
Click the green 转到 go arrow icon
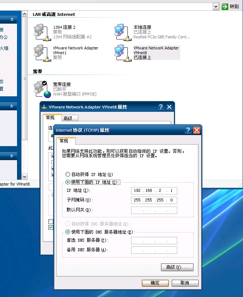(225, 7)
